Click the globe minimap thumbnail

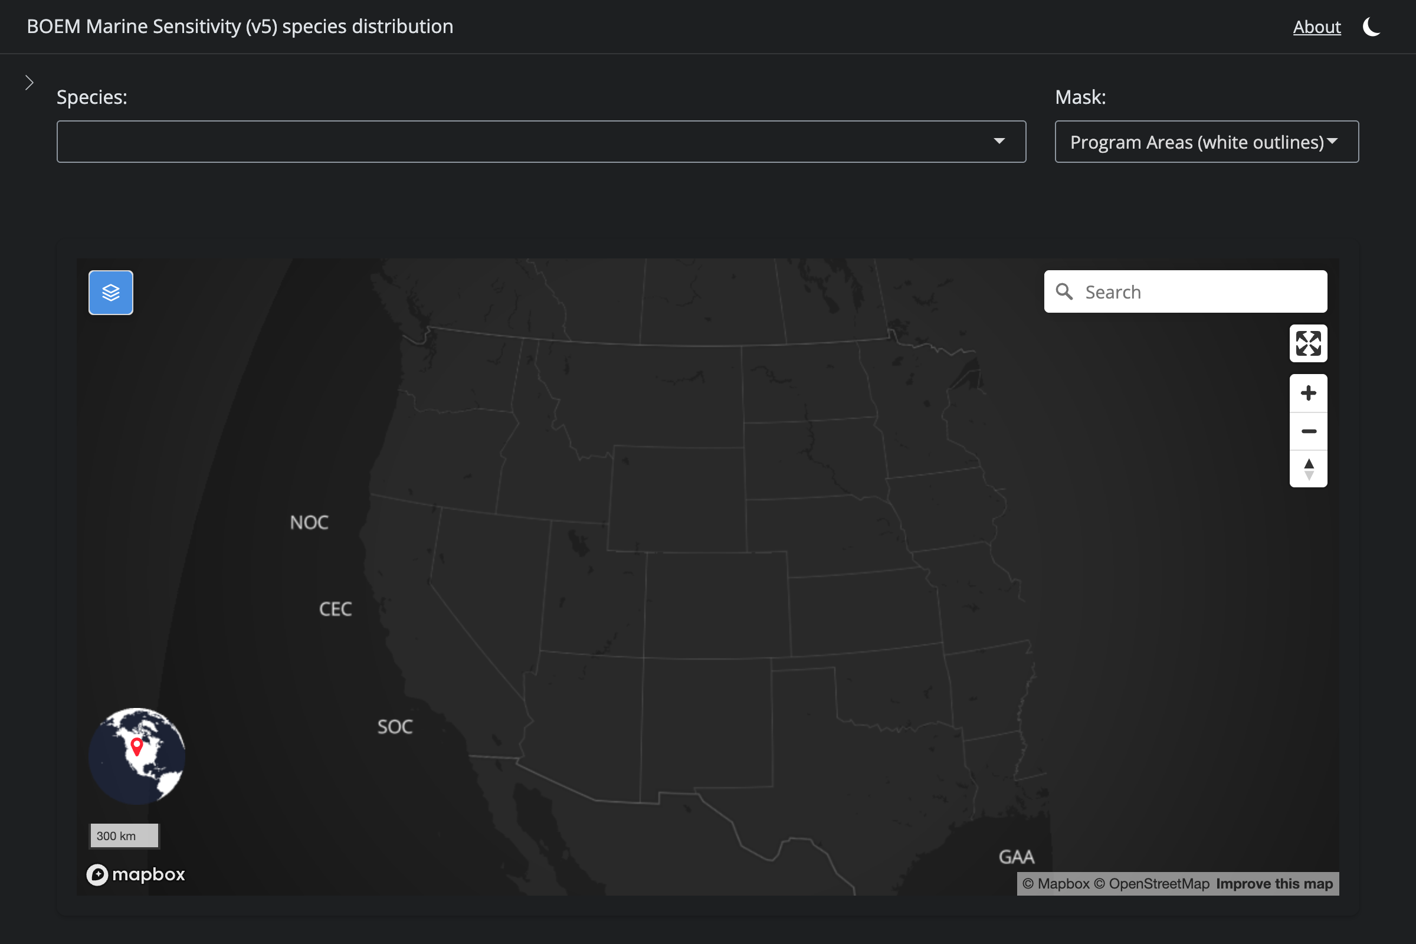click(x=137, y=756)
